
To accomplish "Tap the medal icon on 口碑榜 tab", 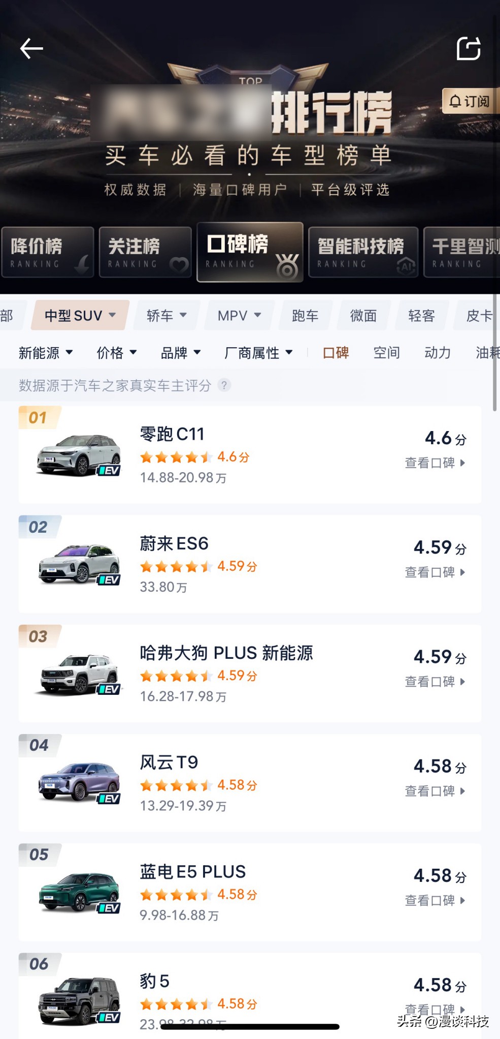I will pos(287,266).
